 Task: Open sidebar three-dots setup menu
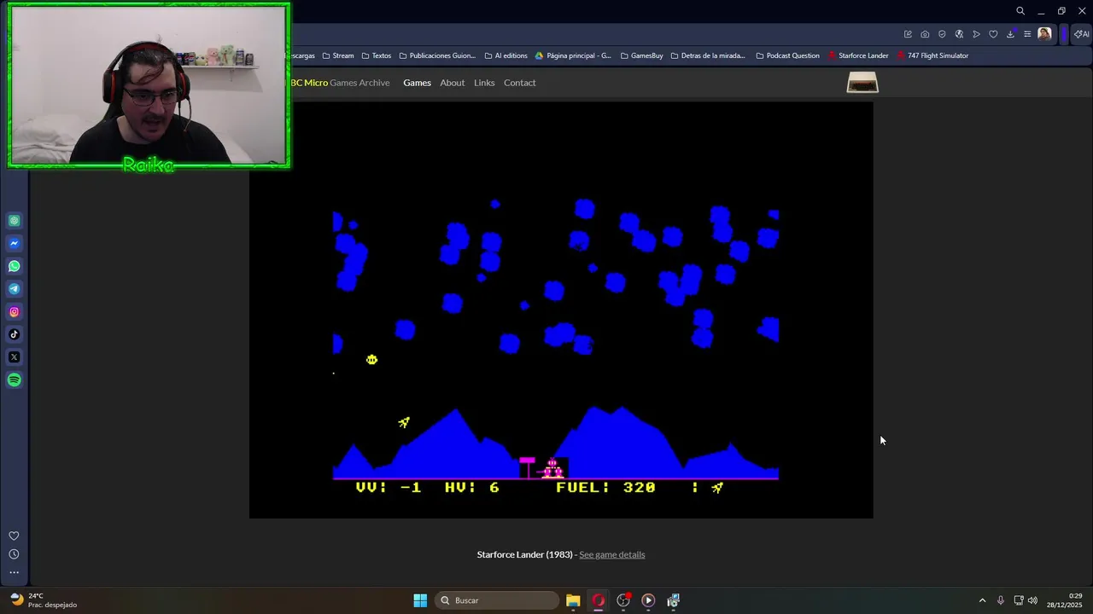pos(14,572)
